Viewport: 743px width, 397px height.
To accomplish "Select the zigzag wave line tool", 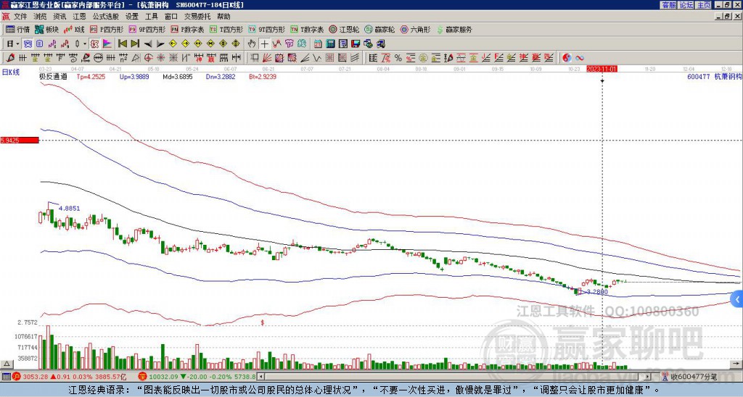I will [x=316, y=58].
